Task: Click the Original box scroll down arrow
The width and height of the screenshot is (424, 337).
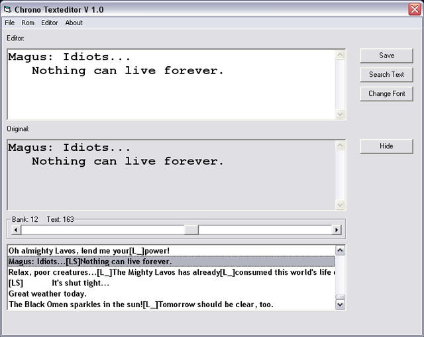Action: (x=340, y=205)
